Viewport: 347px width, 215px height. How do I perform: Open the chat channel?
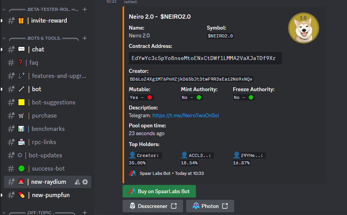(x=48, y=49)
